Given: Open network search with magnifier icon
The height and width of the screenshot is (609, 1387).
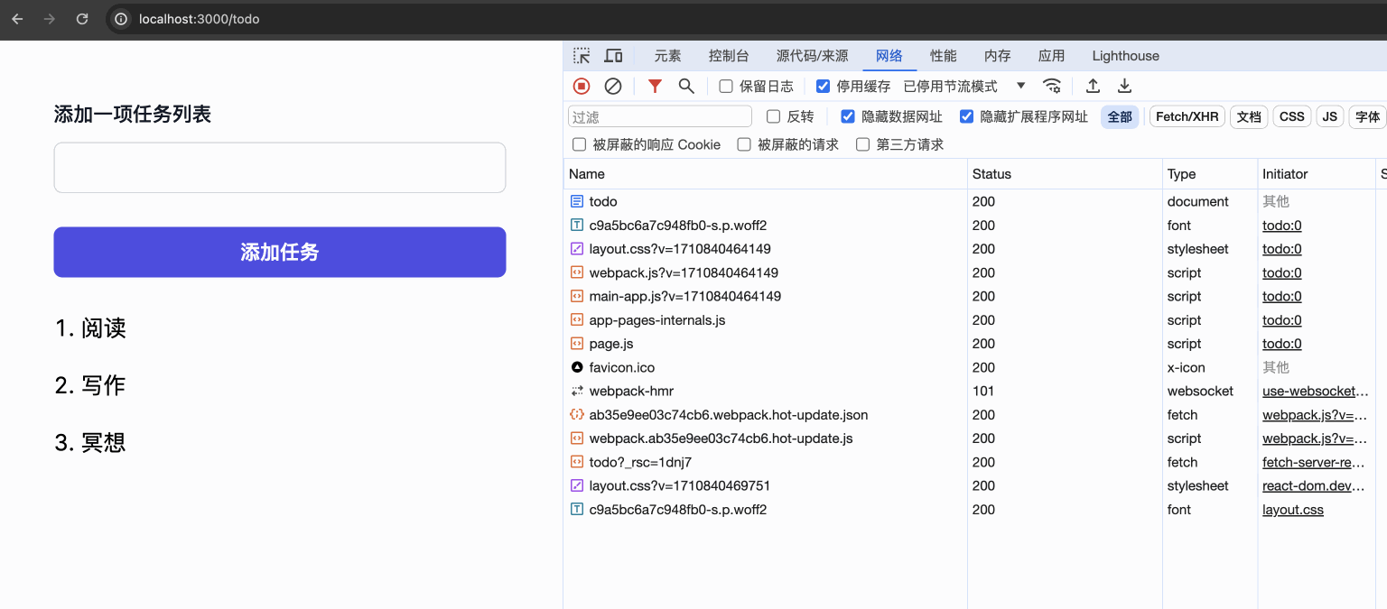Looking at the screenshot, I should [x=686, y=86].
